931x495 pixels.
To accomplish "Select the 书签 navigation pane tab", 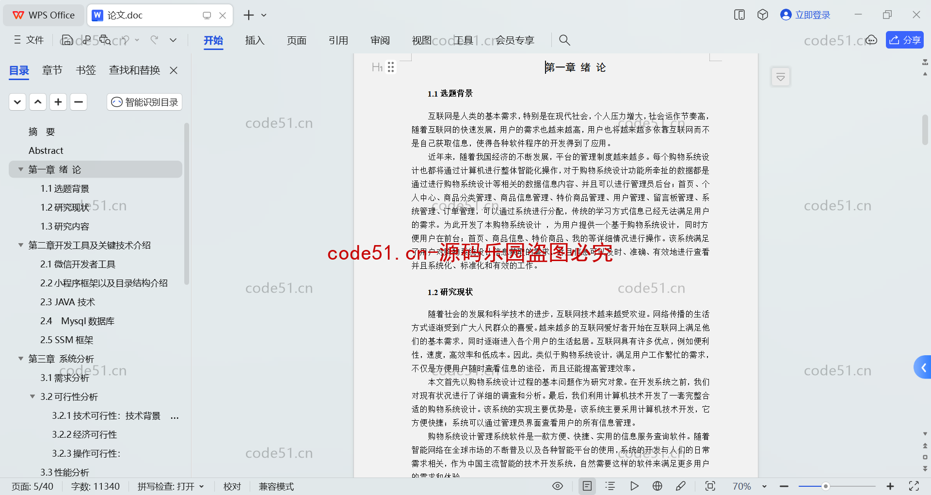I will tap(86, 70).
